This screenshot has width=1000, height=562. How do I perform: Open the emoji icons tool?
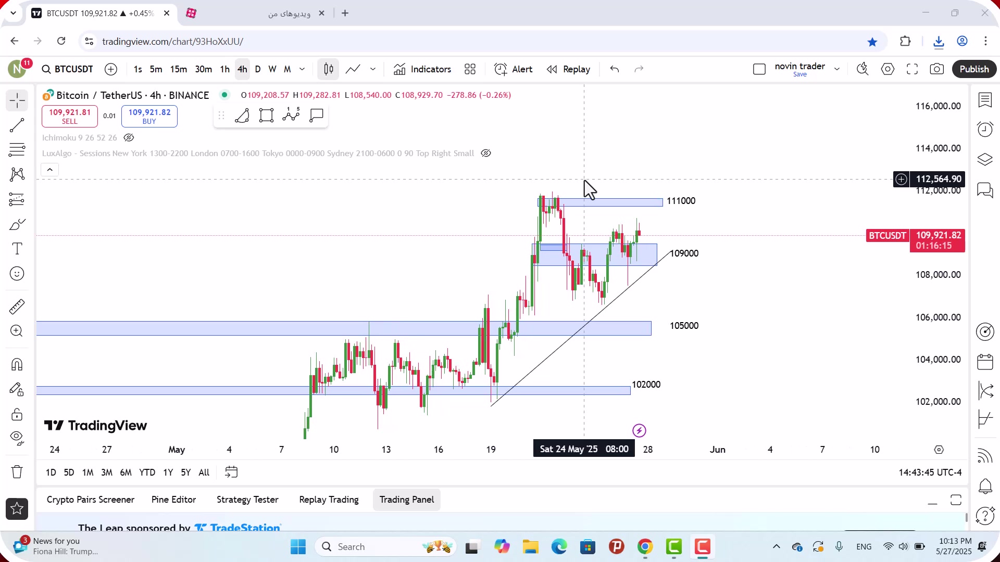click(x=17, y=274)
